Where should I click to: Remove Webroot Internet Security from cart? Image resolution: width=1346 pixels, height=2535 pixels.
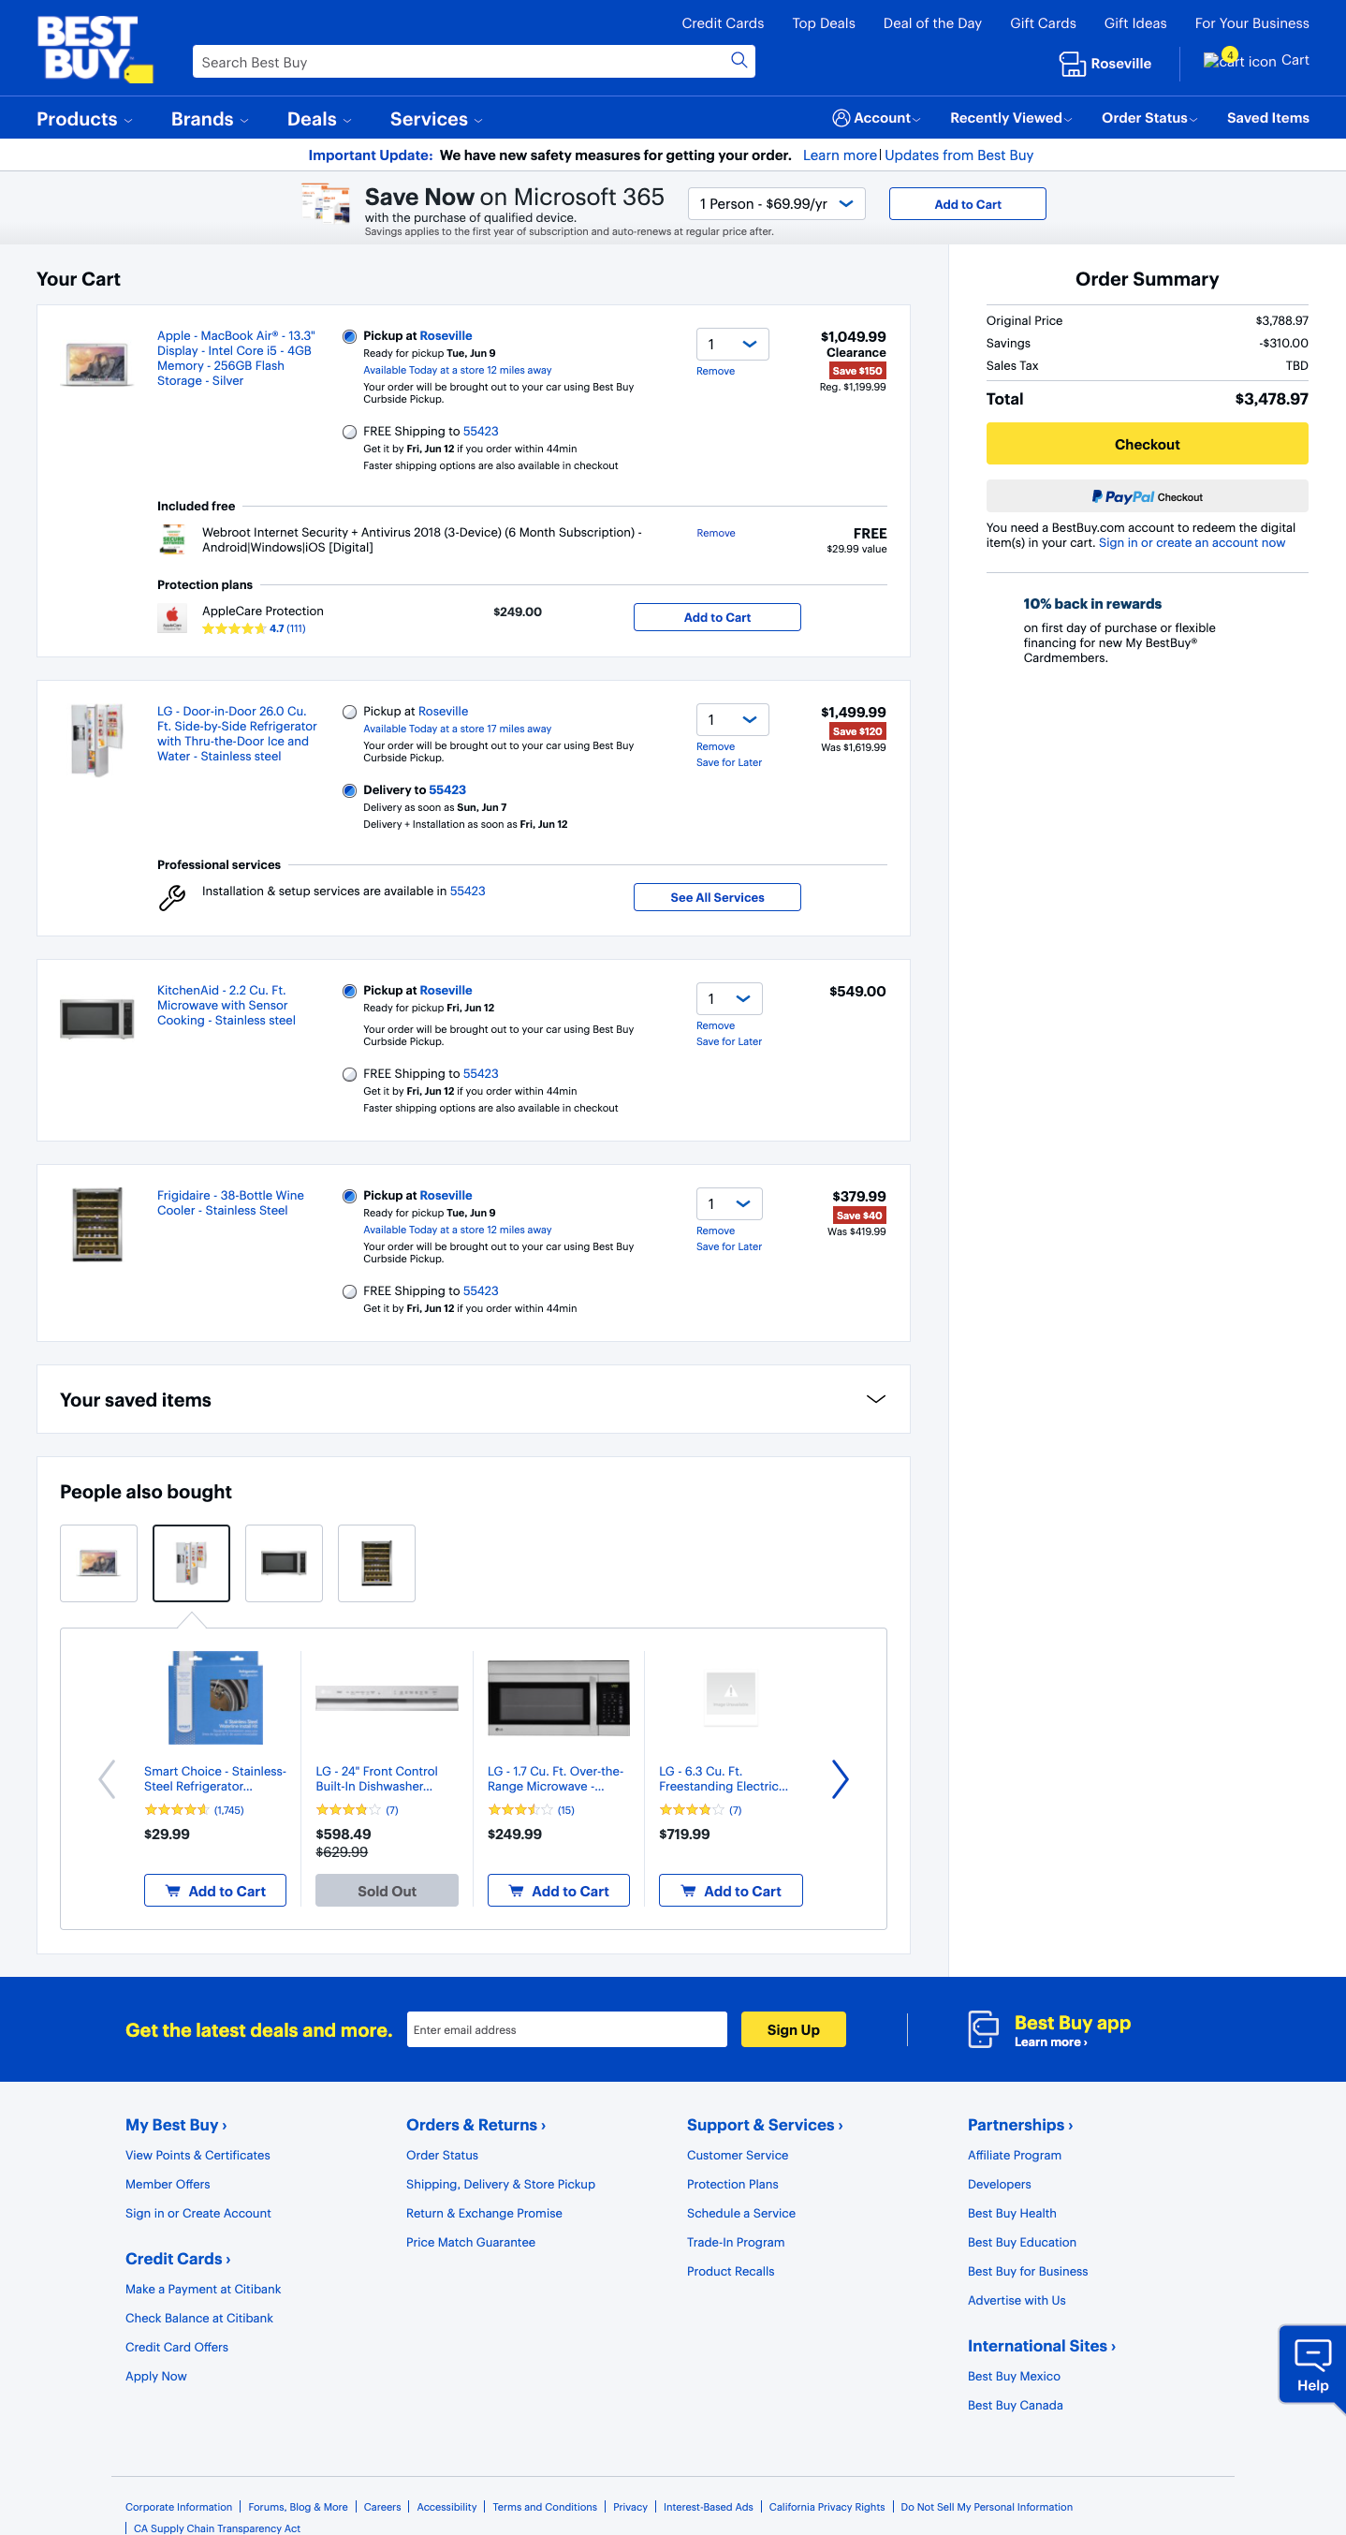tap(715, 534)
